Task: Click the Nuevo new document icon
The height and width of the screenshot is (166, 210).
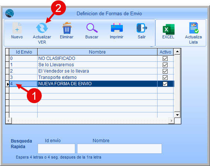Action: pyautogui.click(x=17, y=28)
